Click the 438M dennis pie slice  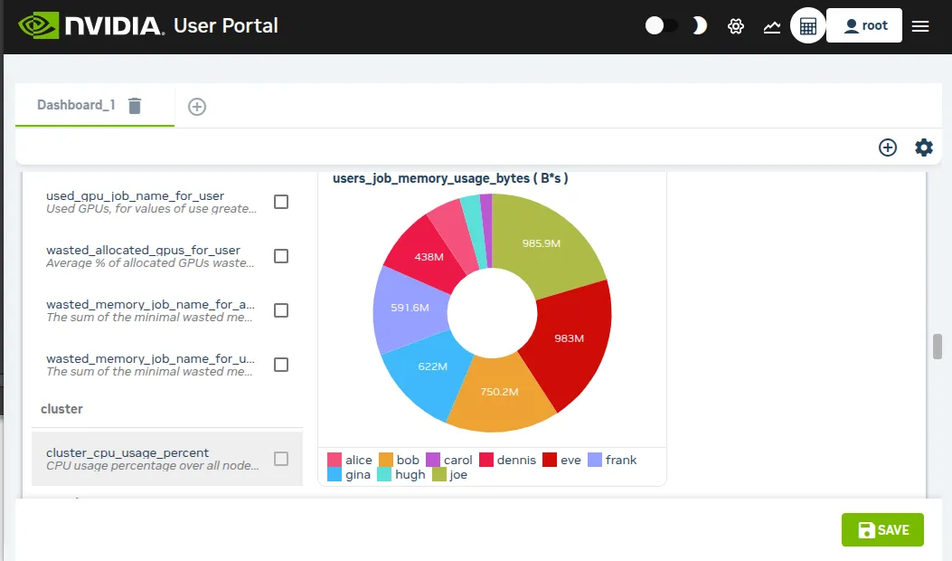429,257
